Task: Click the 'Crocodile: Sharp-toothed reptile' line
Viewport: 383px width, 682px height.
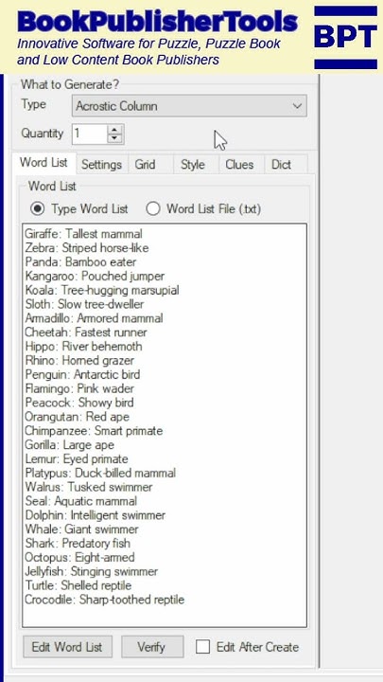Action: tap(104, 600)
